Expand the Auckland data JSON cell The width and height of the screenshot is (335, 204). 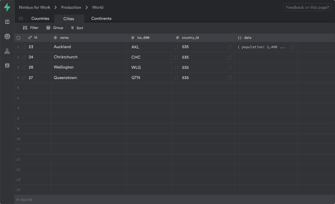click(x=292, y=47)
